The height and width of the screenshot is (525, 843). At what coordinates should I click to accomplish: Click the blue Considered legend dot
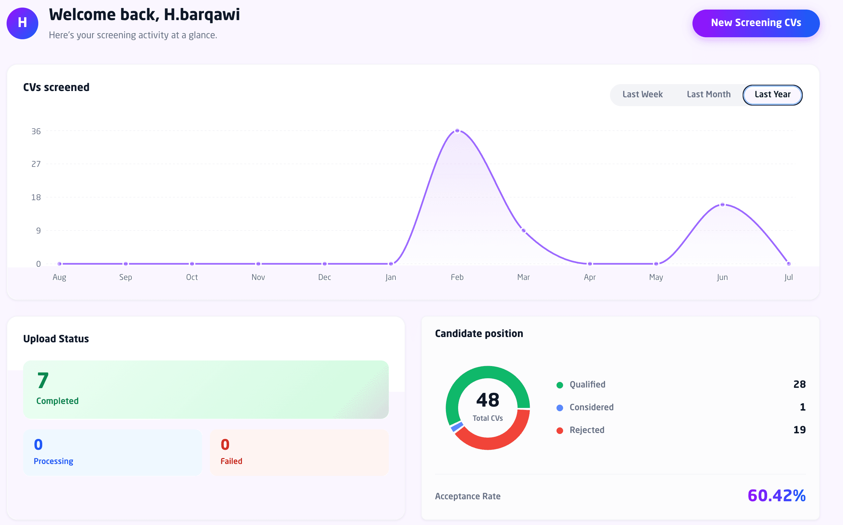pyautogui.click(x=559, y=408)
